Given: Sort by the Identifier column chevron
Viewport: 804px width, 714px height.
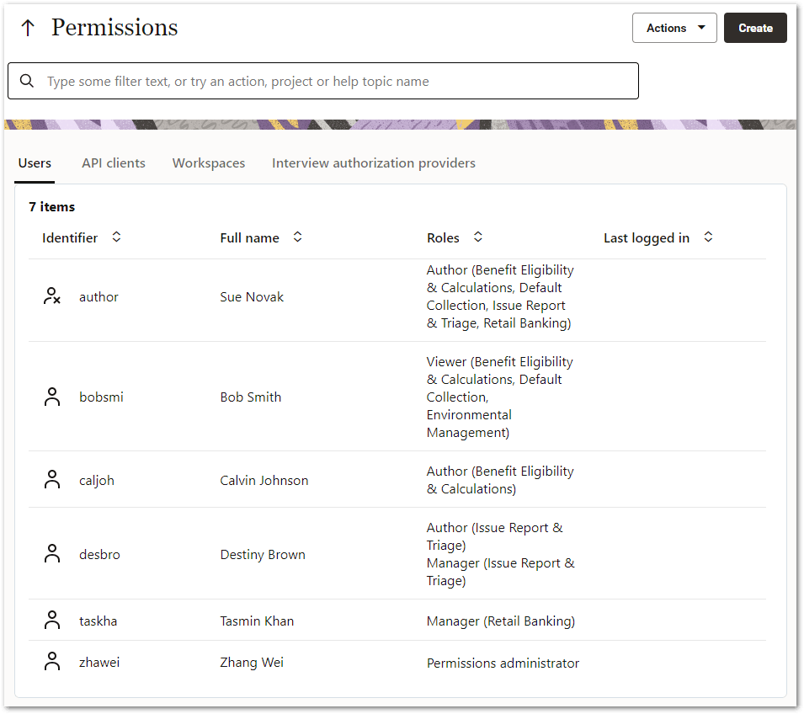Looking at the screenshot, I should (x=116, y=237).
